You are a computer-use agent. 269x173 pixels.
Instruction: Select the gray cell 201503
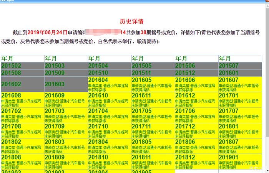[x=66, y=66]
